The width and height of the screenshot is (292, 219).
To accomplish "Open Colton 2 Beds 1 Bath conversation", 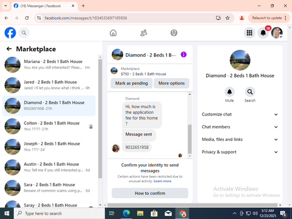I will pos(48,126).
